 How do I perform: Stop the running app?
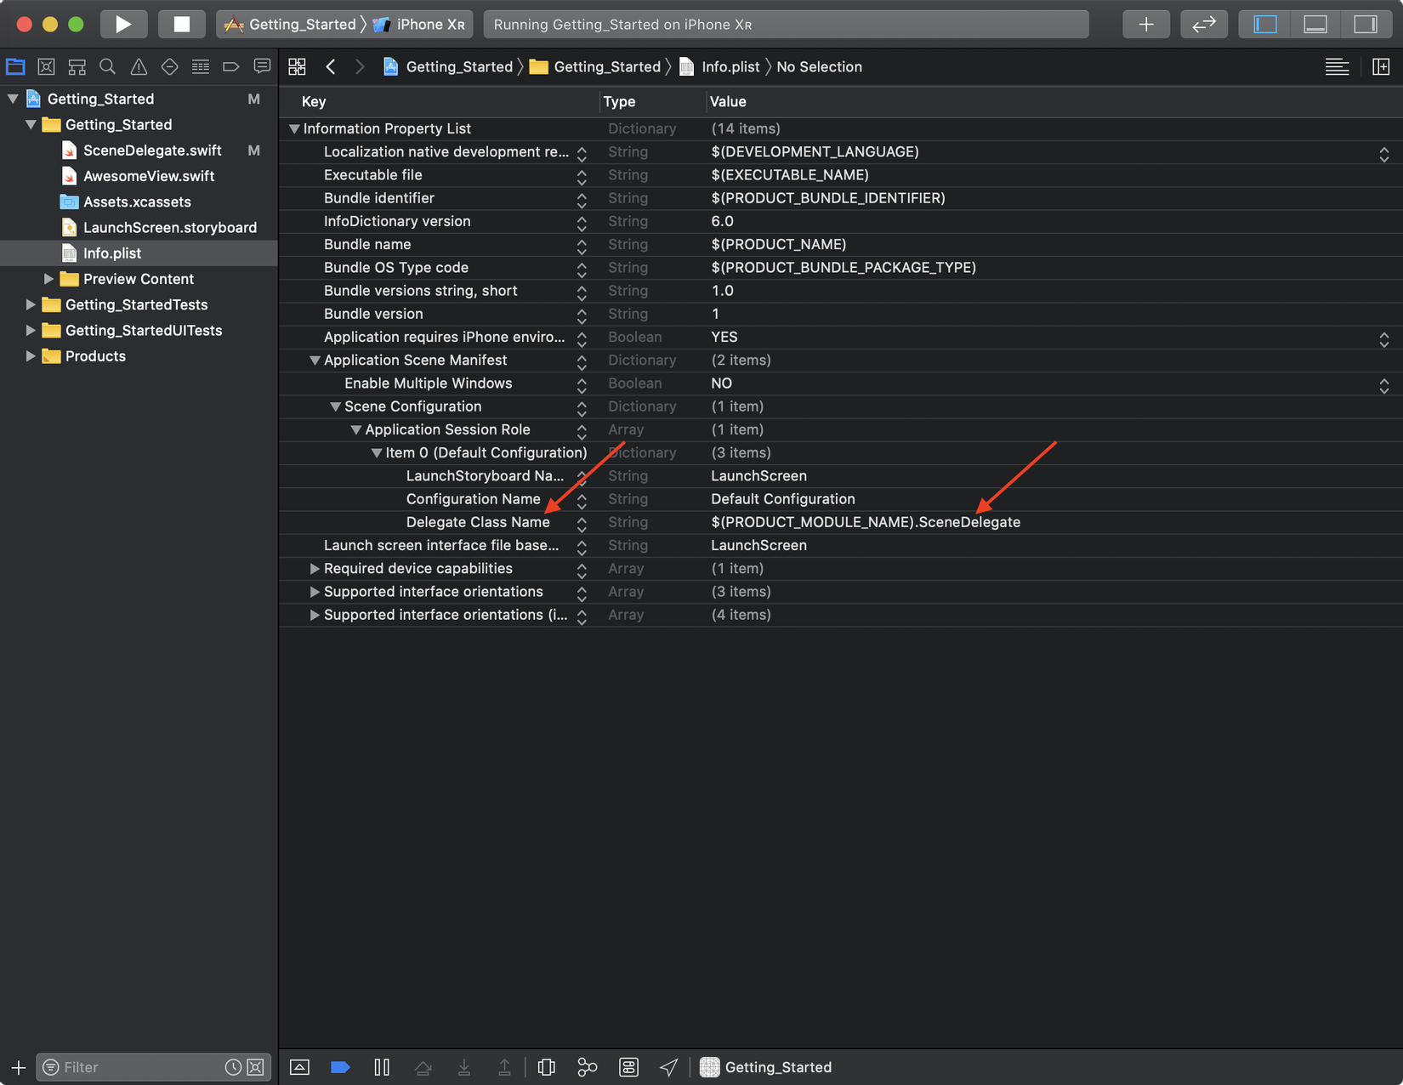(181, 24)
